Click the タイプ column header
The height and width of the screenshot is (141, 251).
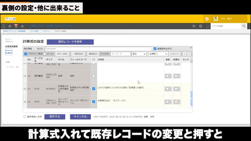(49, 60)
